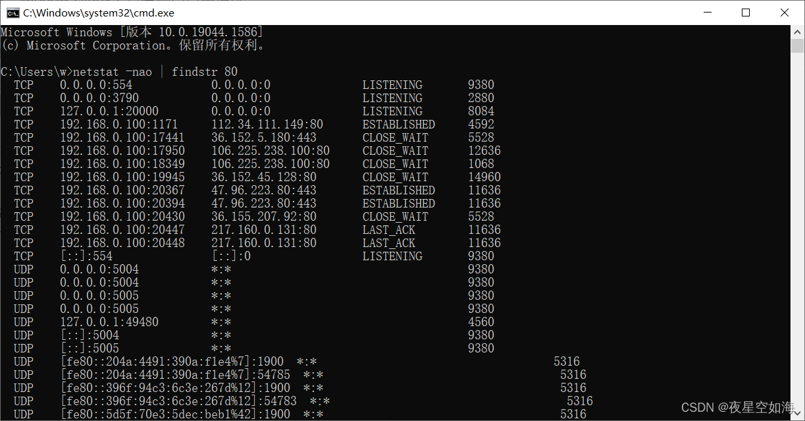The image size is (805, 421).
Task: Click foreign address 112.34.111.149:80
Action: click(267, 125)
